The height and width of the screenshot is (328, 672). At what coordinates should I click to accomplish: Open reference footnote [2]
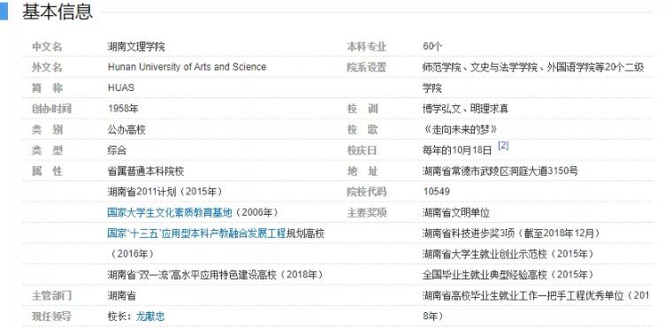coord(503,146)
